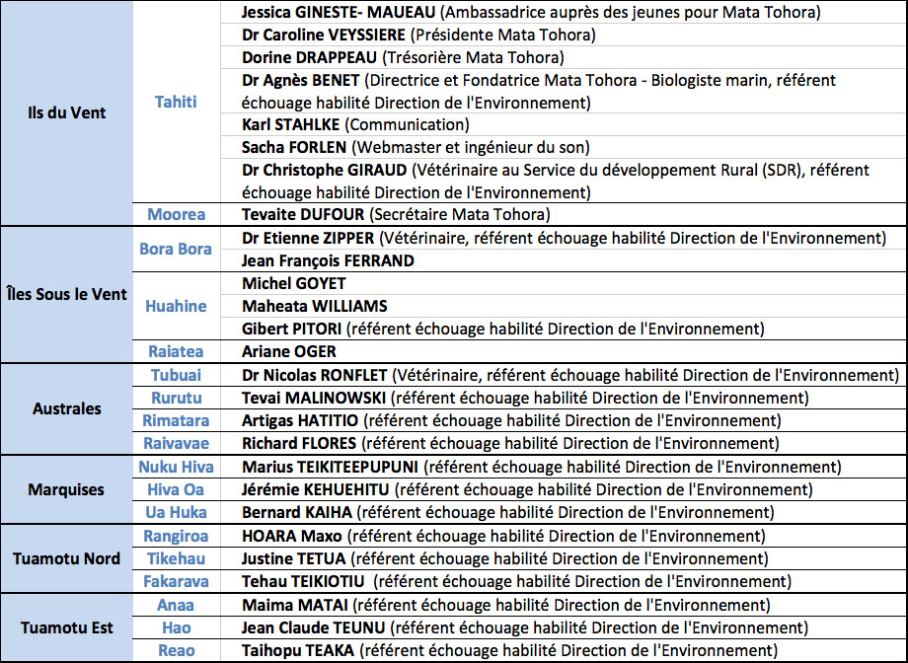
Task: Select the Ariane OGER row
Action: click(564, 351)
